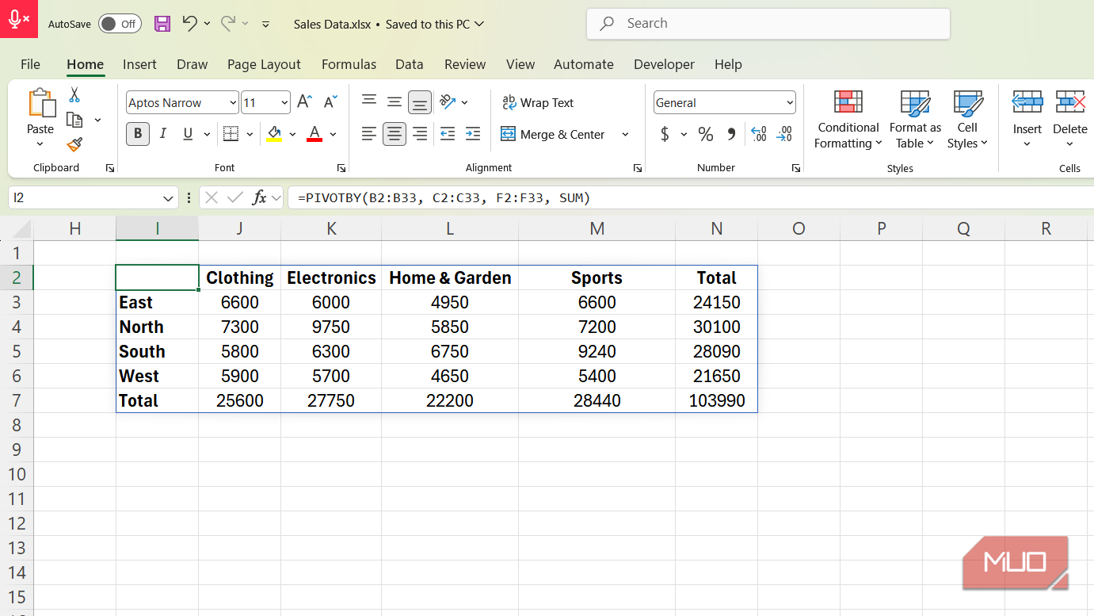Click Conditional Formatting button
The height and width of the screenshot is (616, 1094).
pos(848,119)
